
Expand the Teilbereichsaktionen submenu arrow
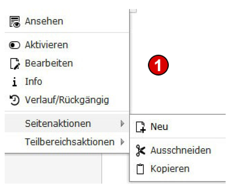[122, 142]
